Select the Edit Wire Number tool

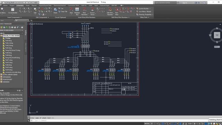110,11
